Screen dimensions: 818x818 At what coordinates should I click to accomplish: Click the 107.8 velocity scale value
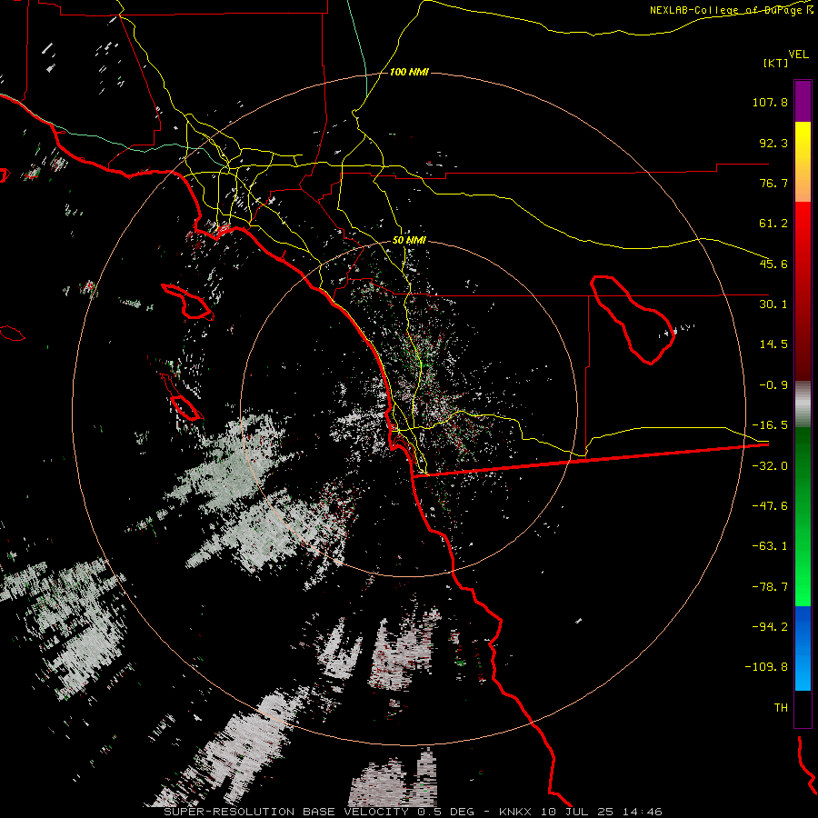tap(770, 102)
